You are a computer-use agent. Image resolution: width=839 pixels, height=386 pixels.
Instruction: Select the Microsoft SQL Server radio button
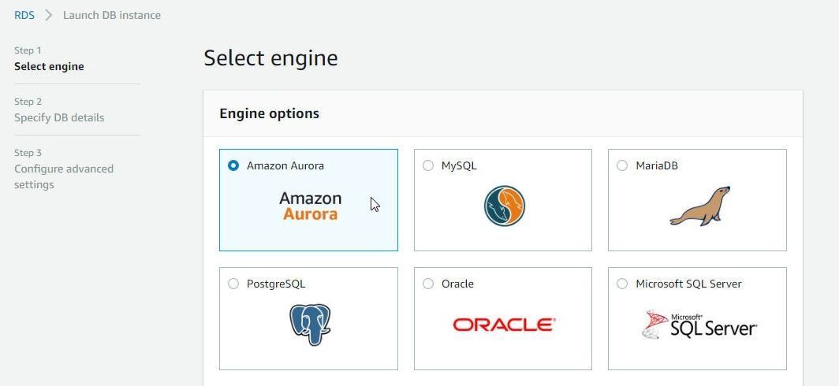(x=621, y=284)
